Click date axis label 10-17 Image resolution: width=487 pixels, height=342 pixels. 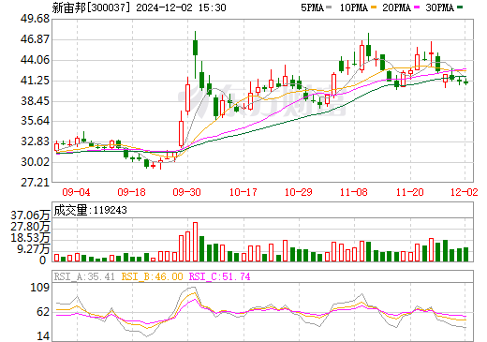[x=243, y=192]
